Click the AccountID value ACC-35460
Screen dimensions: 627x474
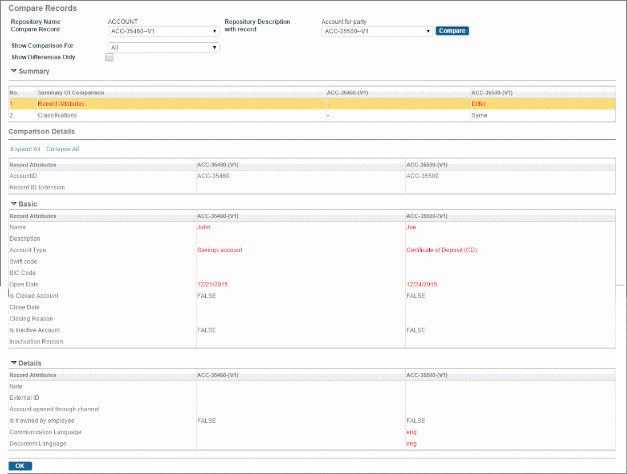pyautogui.click(x=213, y=176)
